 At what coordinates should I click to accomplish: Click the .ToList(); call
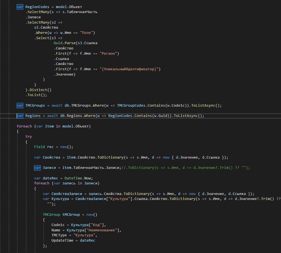[x=36, y=95]
